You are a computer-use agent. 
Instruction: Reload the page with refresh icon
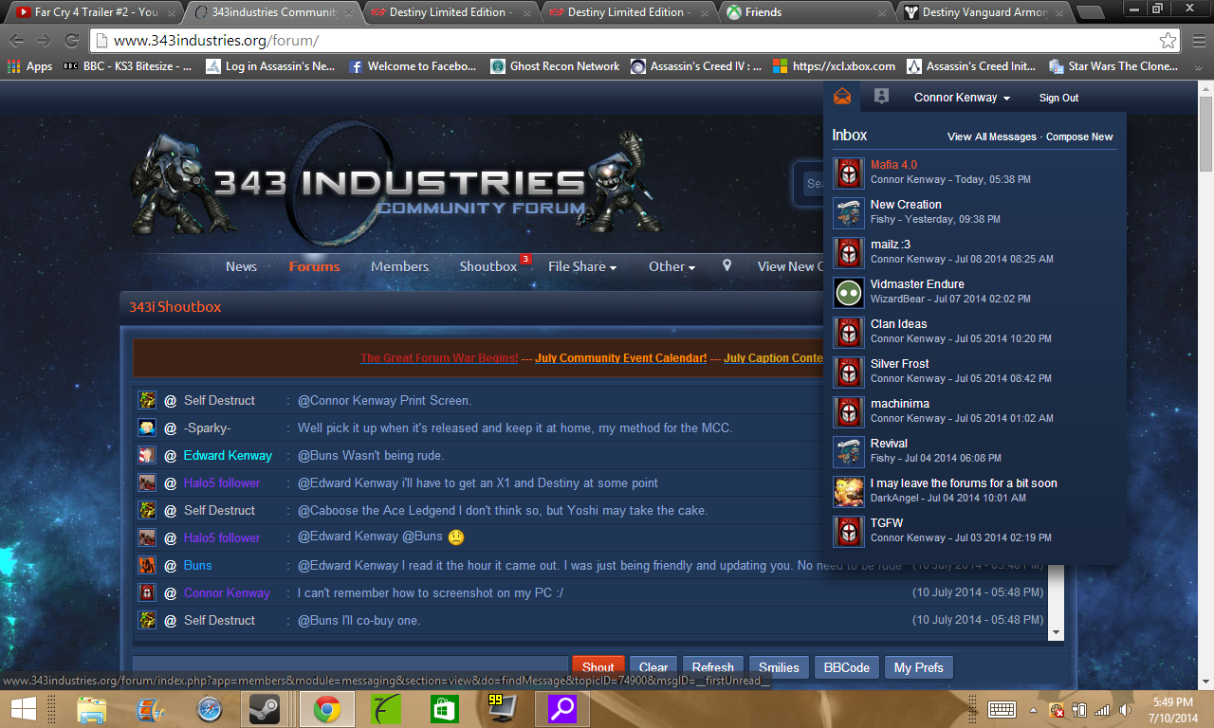tap(71, 41)
